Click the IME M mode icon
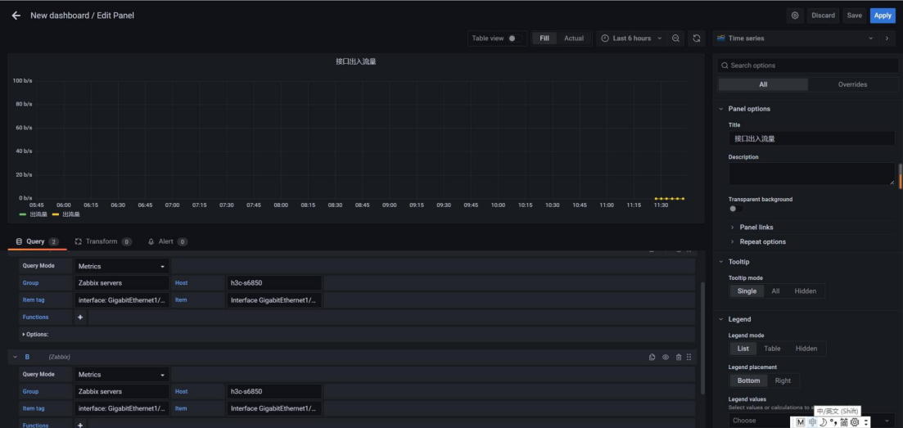903x428 pixels. [x=801, y=422]
